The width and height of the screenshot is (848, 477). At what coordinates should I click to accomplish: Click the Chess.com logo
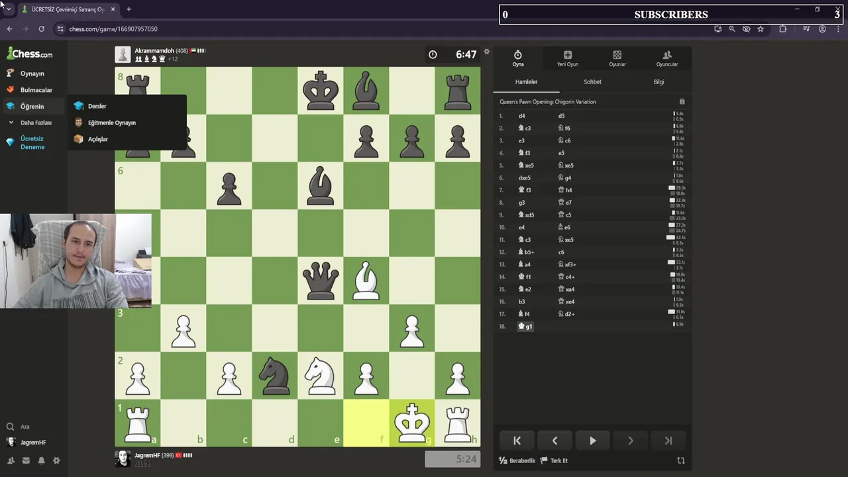pos(30,54)
